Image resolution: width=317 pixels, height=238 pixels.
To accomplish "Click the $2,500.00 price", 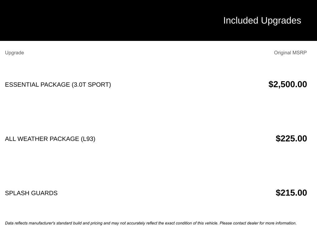I will click(288, 84).
